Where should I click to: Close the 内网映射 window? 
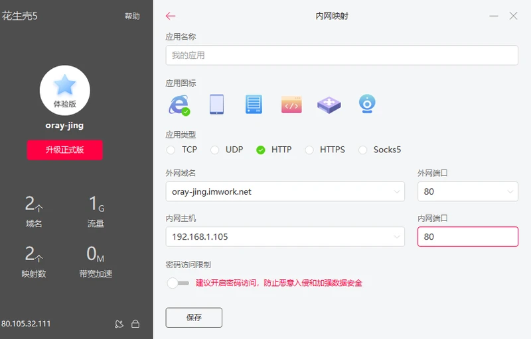pos(513,16)
